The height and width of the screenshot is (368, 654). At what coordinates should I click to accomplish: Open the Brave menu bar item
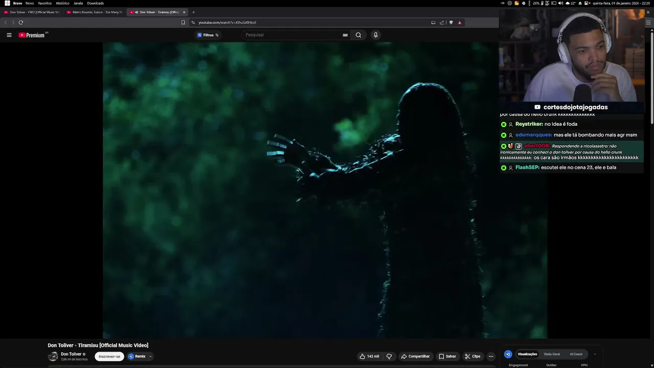[17, 3]
